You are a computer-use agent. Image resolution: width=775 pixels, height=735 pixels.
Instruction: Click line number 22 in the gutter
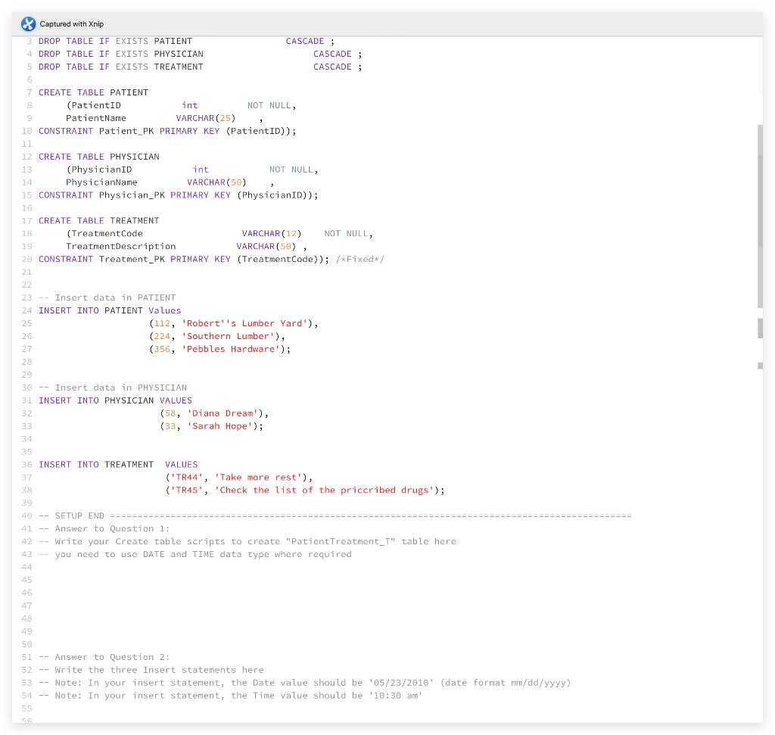(26, 285)
